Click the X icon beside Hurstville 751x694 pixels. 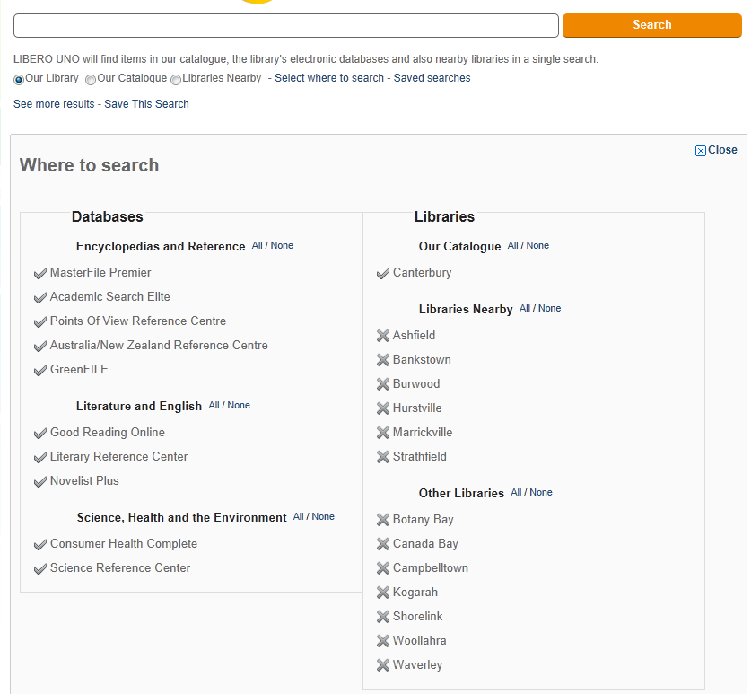[x=383, y=408]
